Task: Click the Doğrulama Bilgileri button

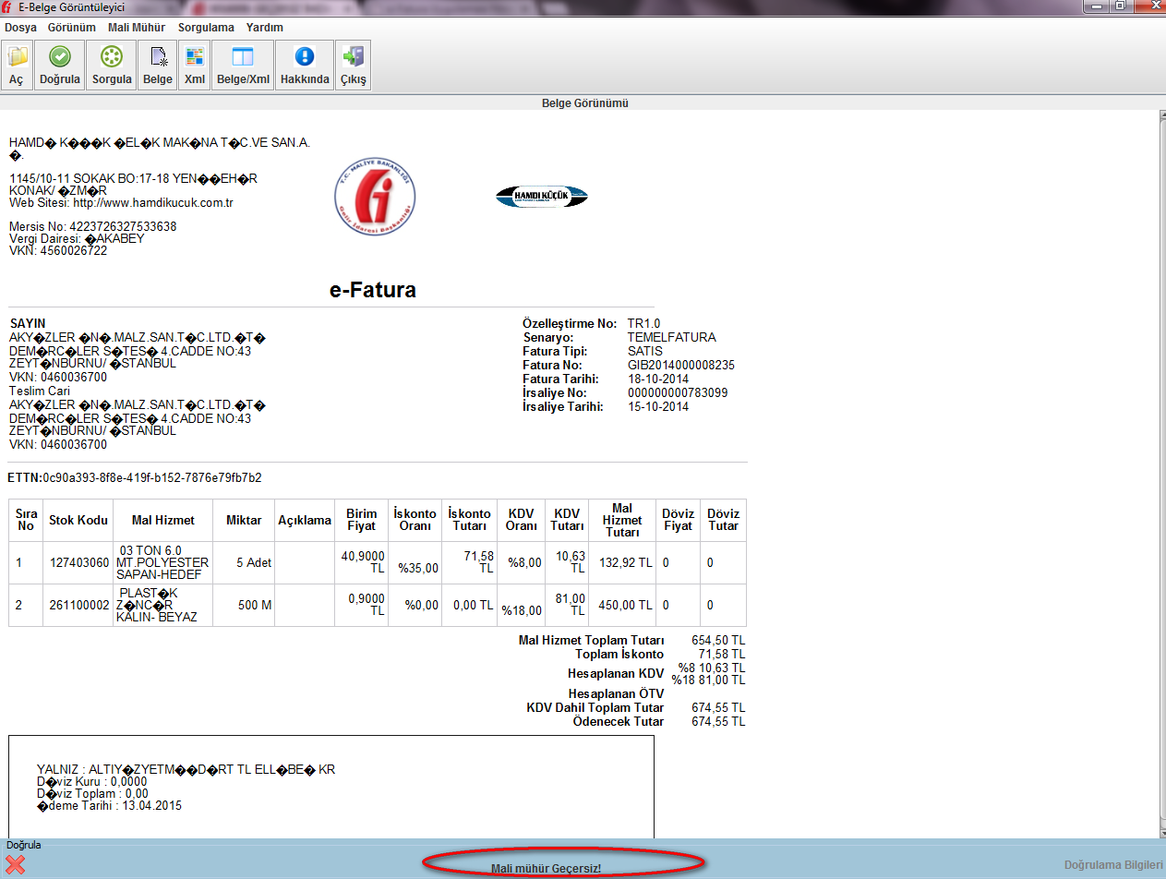Action: (x=1112, y=865)
